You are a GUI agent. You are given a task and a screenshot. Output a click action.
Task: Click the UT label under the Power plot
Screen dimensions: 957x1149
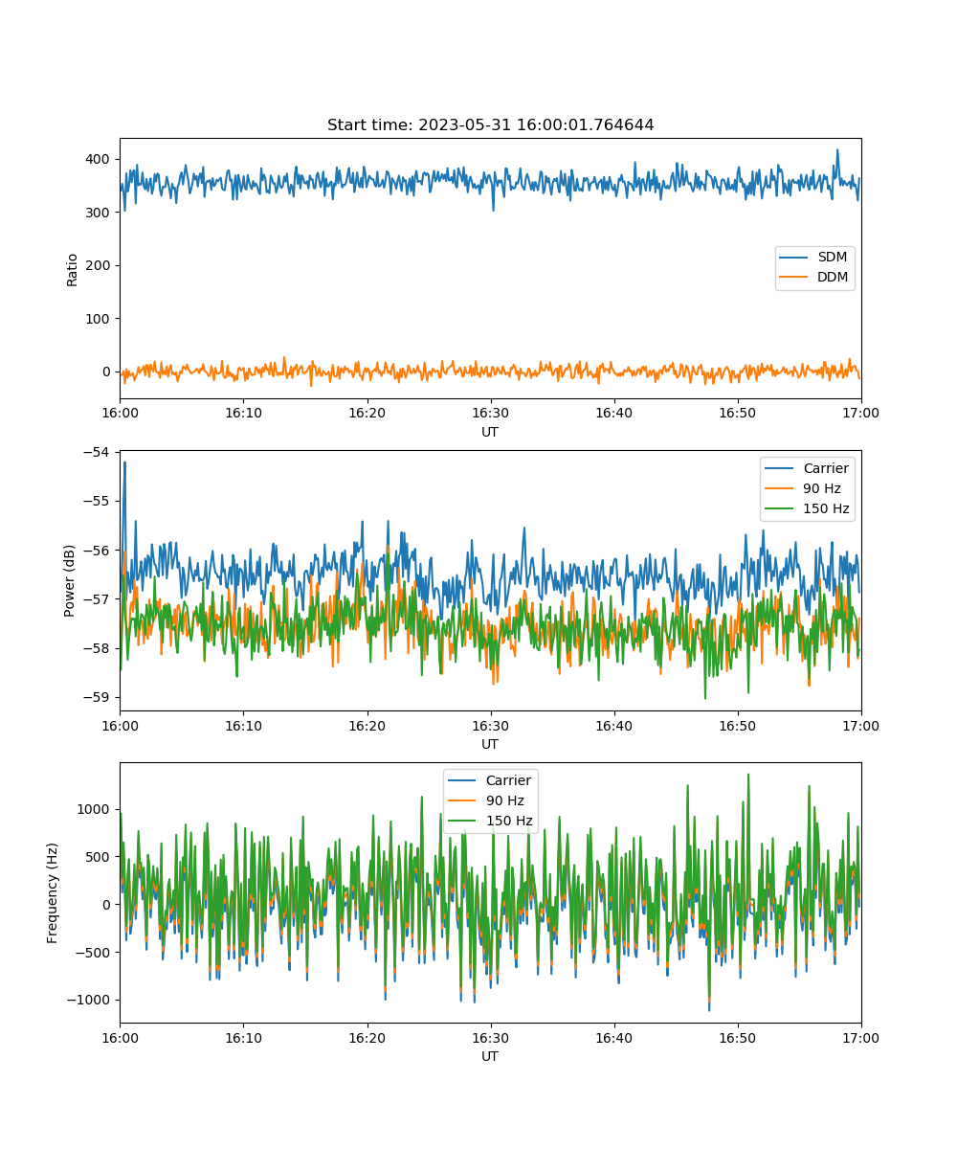[490, 744]
